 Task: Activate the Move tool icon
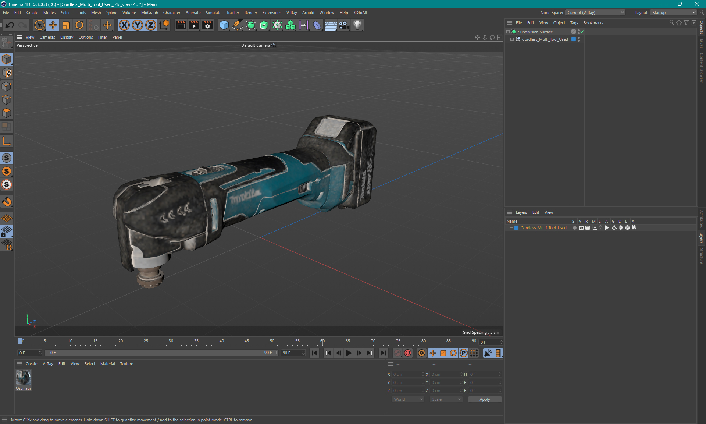pos(53,25)
